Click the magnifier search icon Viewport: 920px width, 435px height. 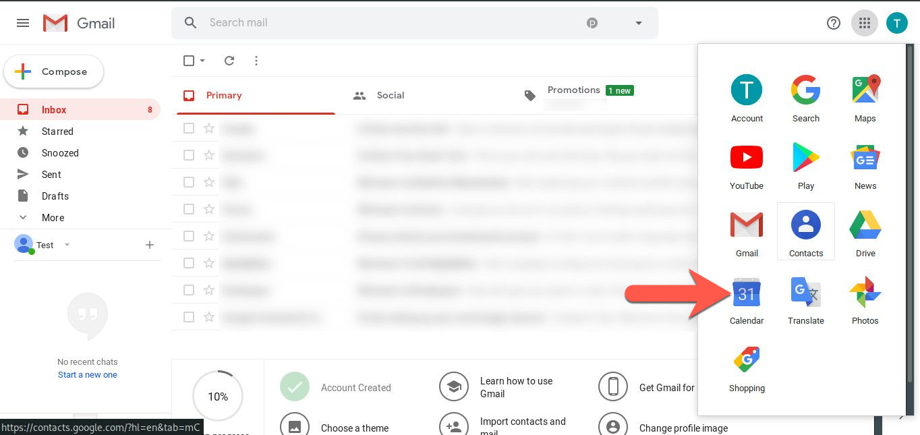[191, 23]
